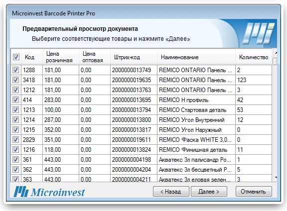
Task: Uncheck the row with code 362
Action: 16,170
